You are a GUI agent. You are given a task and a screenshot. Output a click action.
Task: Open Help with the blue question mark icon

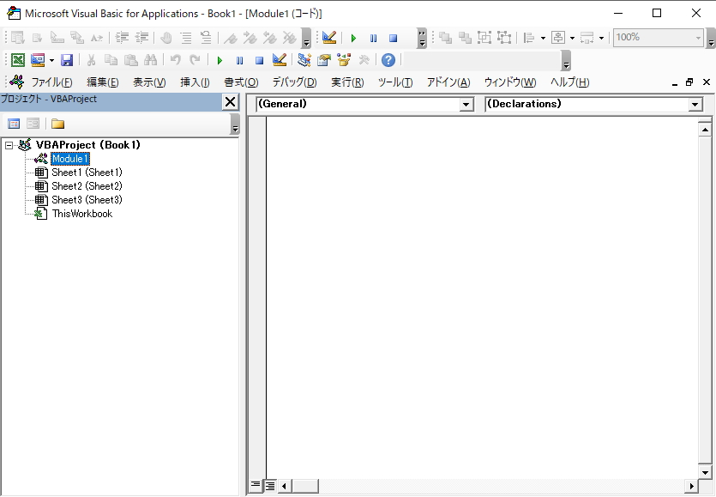click(x=388, y=60)
